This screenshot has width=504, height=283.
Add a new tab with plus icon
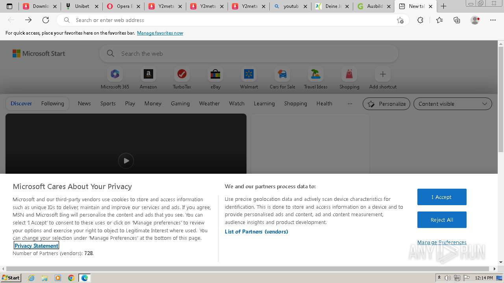click(443, 6)
